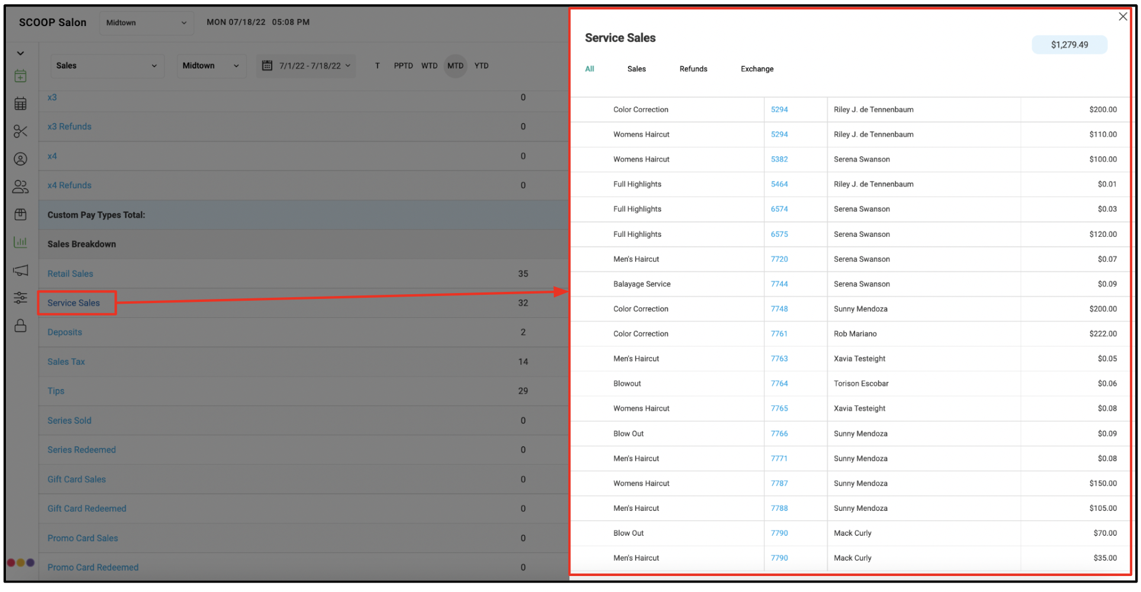Viewport: 1141px width, 592px height.
Task: Open ticket 7765 link
Action: coord(779,408)
